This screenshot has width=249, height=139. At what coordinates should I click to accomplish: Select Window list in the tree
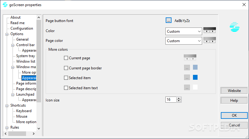26,61
